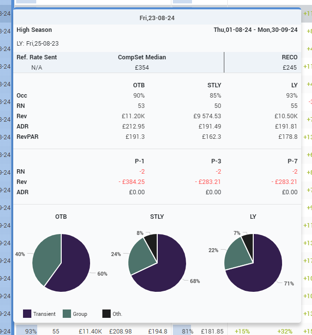Click the STLY column header in stats table
Screen dimensions: 312x335
[x=214, y=85]
